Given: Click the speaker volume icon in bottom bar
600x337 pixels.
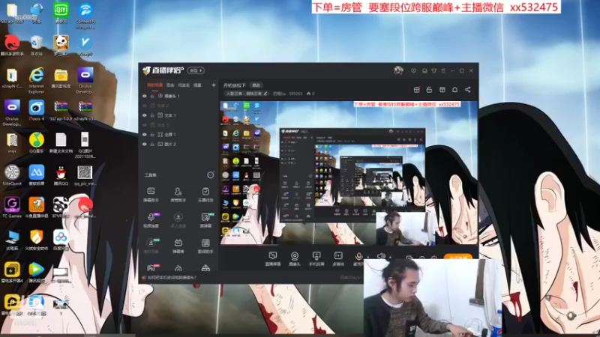Looking at the screenshot, I should click(381, 256).
